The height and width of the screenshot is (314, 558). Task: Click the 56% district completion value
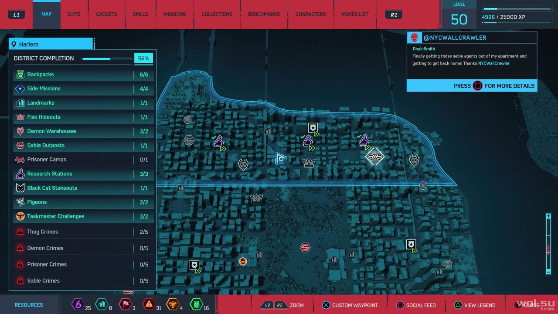(x=144, y=58)
